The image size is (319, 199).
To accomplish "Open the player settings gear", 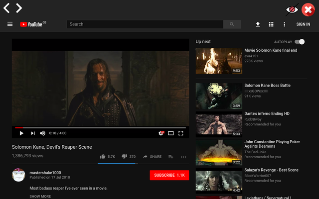I will coord(161,133).
